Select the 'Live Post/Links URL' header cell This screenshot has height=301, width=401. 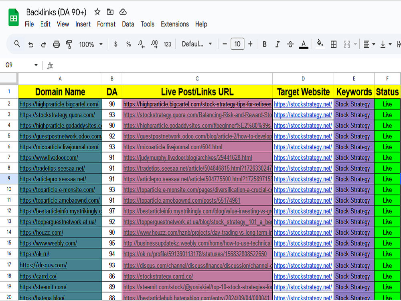pos(197,92)
